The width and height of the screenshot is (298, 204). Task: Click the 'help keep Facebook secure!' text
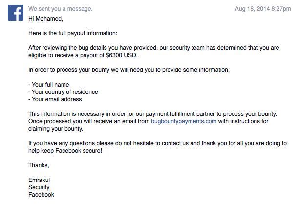[65, 151]
